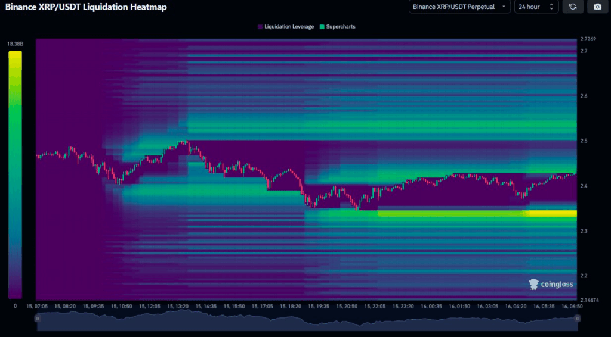Image resolution: width=611 pixels, height=337 pixels.
Task: Click the purple Liquidation Leverage legend swatch
Action: [260, 27]
